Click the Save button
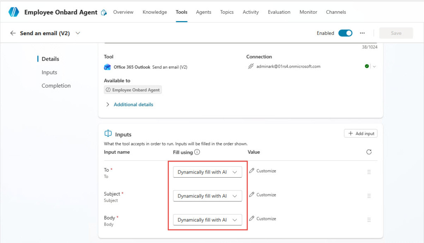 coord(396,33)
